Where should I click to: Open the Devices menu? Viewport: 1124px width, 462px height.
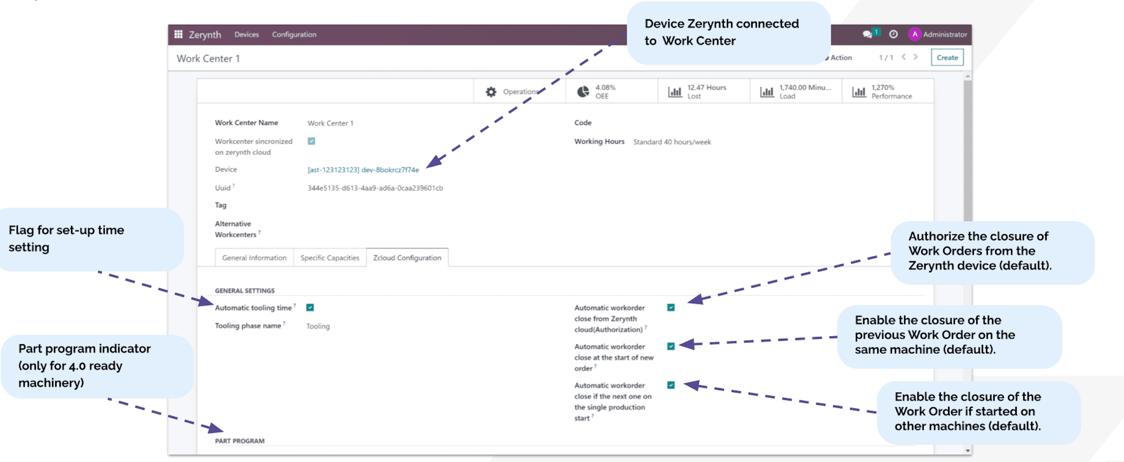[x=246, y=34]
